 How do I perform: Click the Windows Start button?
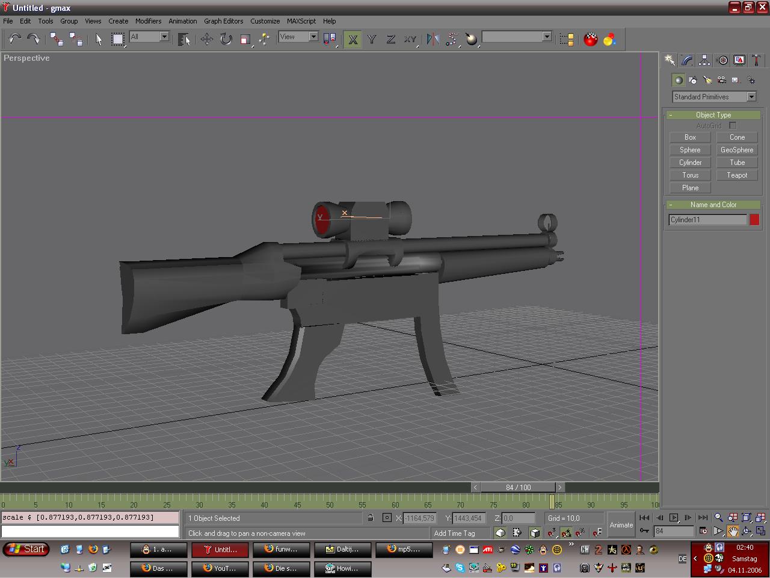pyautogui.click(x=25, y=549)
